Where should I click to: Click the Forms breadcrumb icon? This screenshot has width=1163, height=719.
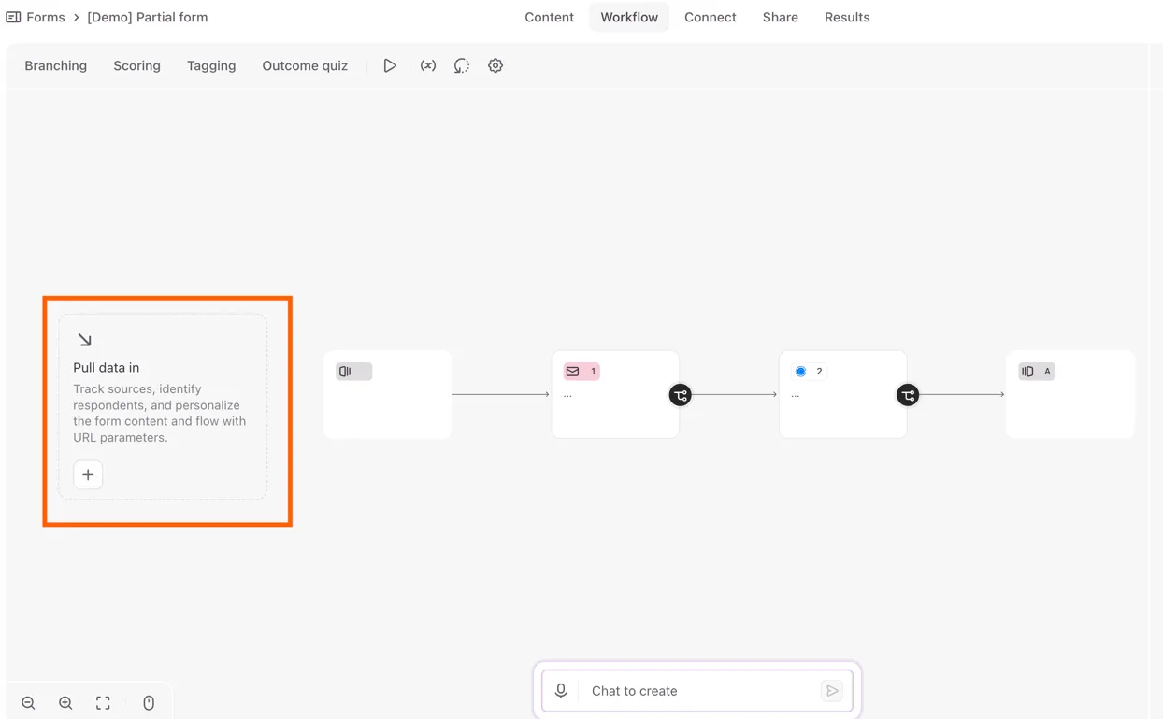pyautogui.click(x=13, y=17)
